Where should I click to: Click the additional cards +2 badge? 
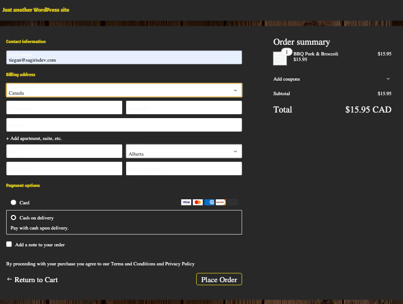[233, 202]
